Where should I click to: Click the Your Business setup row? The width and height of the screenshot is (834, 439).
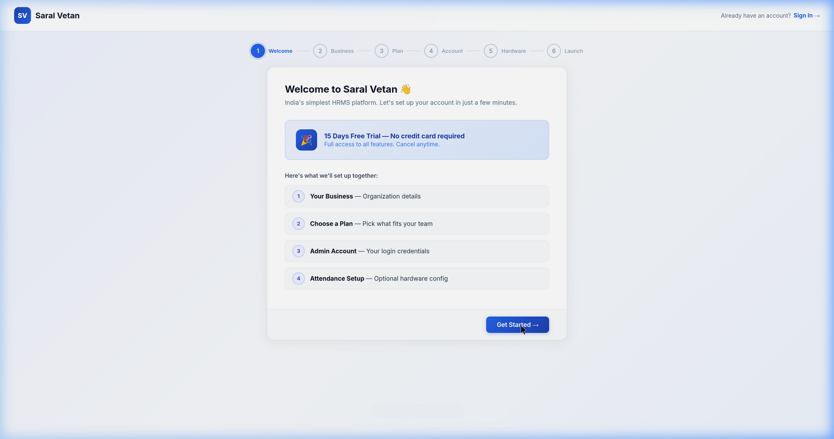[x=417, y=197]
